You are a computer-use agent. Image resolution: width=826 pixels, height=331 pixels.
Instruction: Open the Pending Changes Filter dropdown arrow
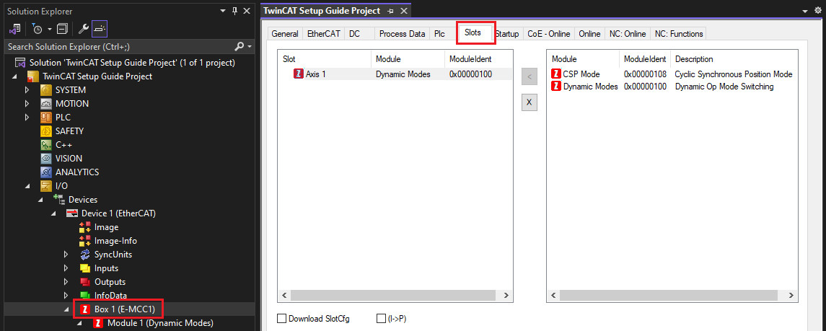pos(50,28)
